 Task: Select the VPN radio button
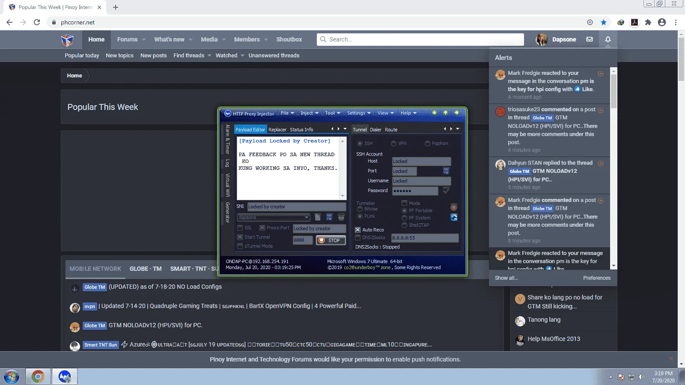pos(393,143)
